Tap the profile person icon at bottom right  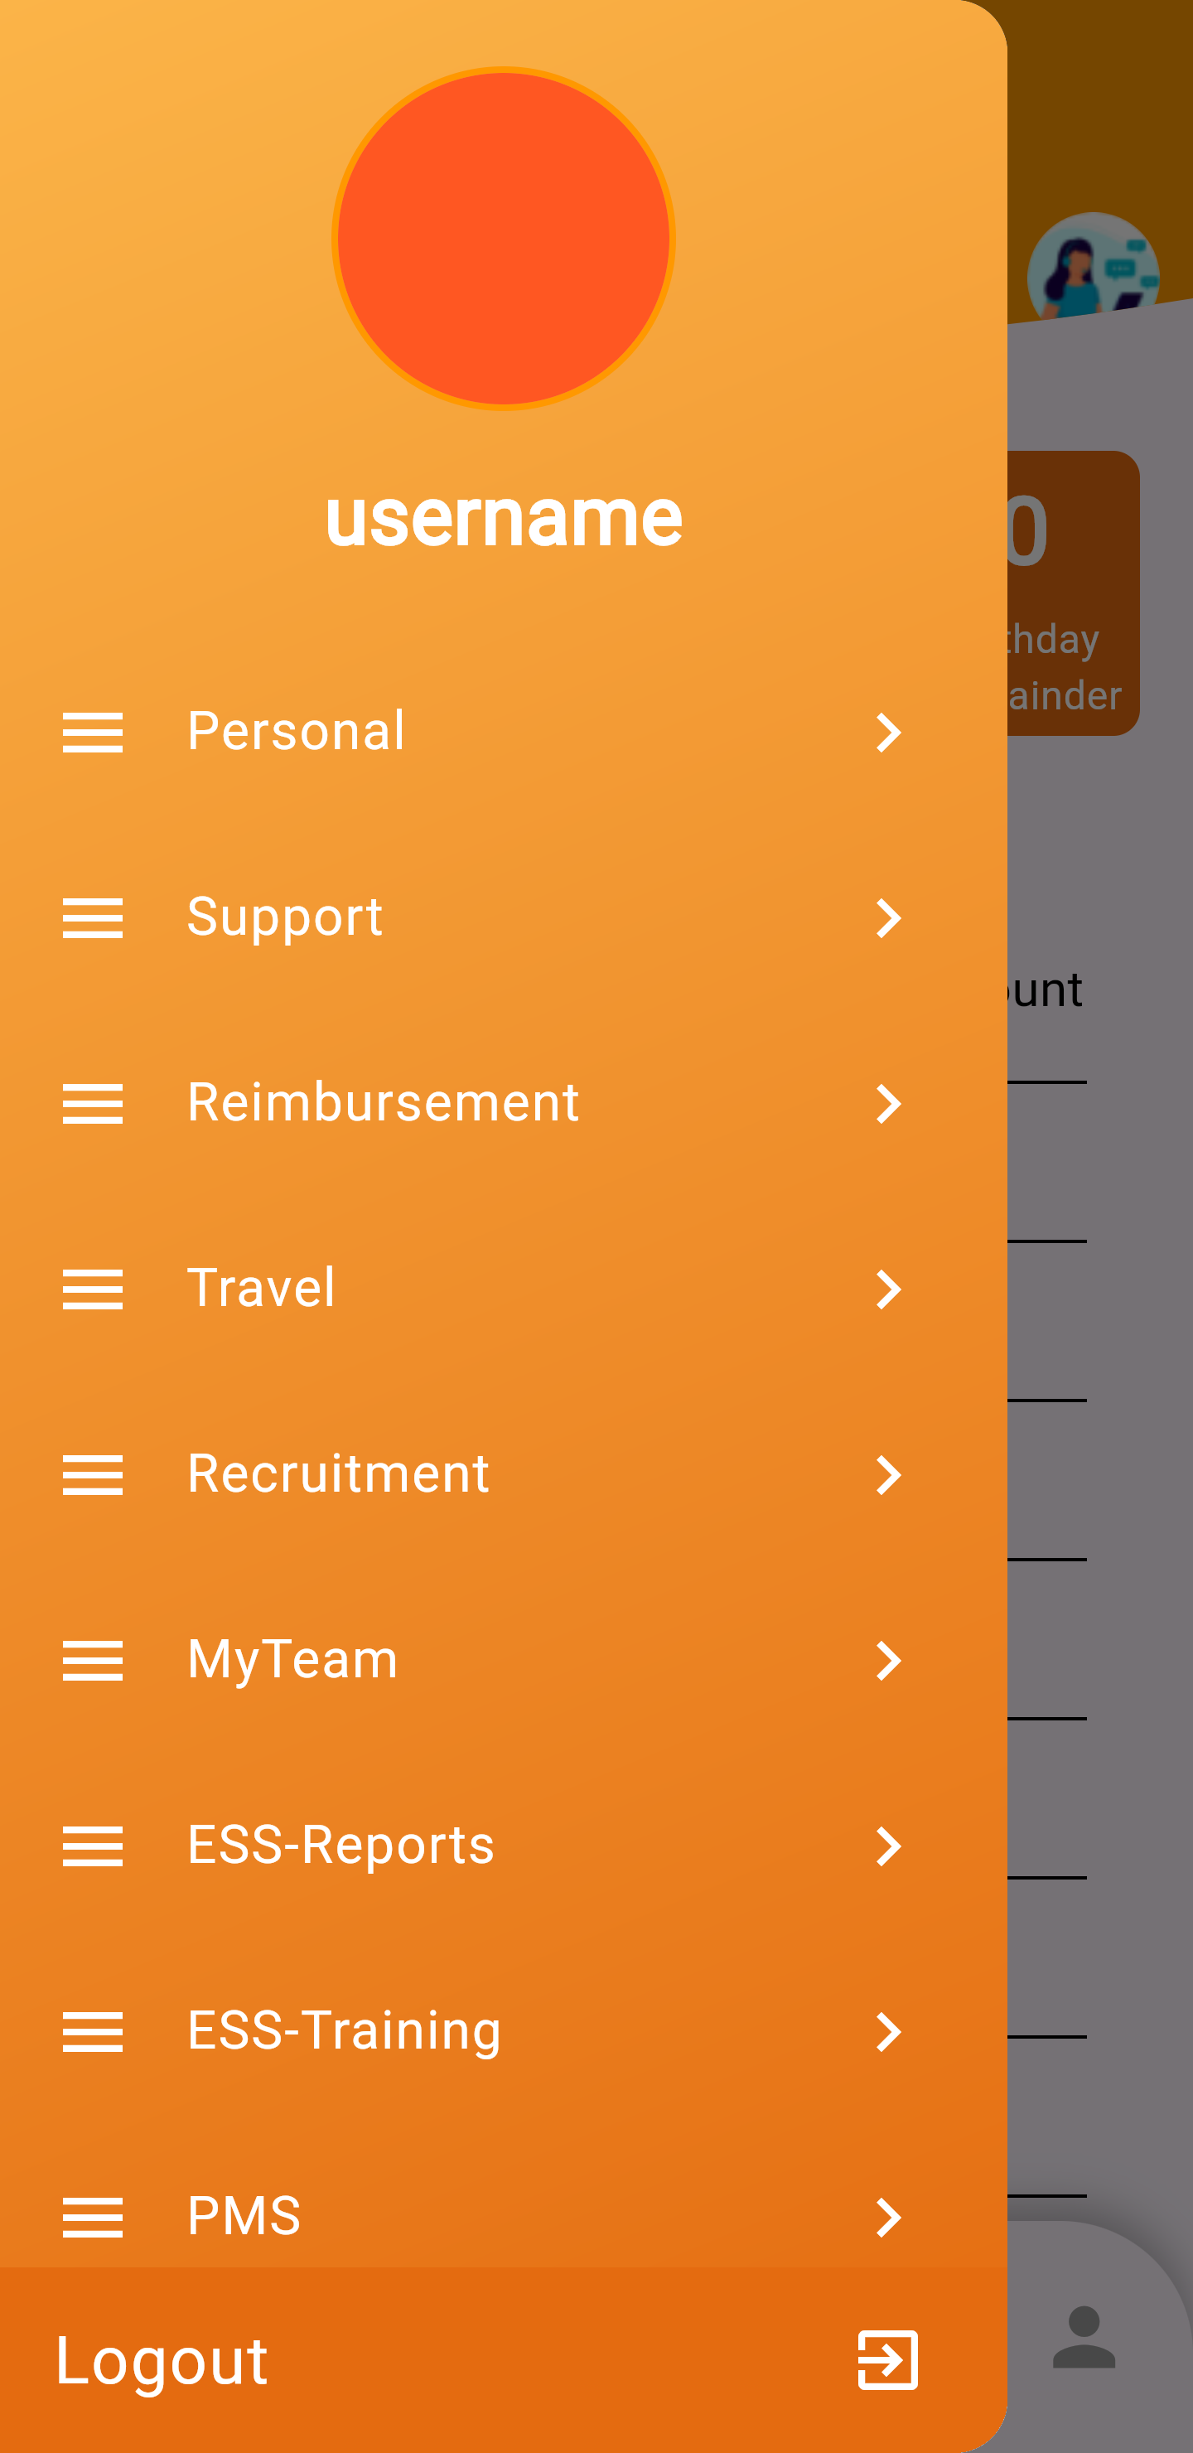pyautogui.click(x=1084, y=2337)
